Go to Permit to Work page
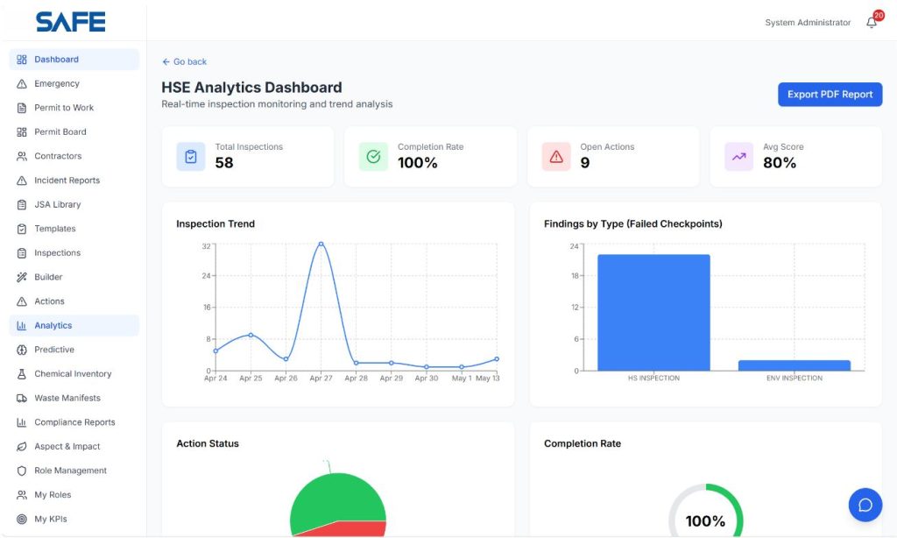Image resolution: width=897 pixels, height=538 pixels. pyautogui.click(x=74, y=108)
